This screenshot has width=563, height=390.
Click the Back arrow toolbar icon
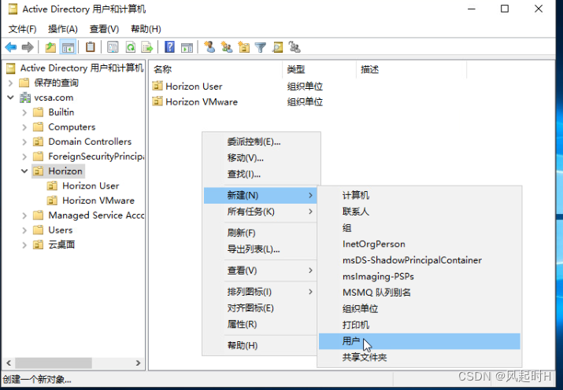pos(11,47)
